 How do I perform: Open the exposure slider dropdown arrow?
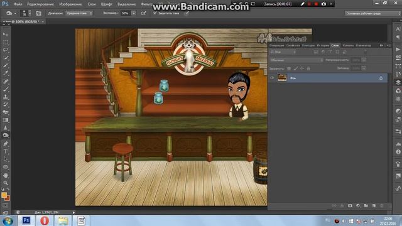[134, 13]
